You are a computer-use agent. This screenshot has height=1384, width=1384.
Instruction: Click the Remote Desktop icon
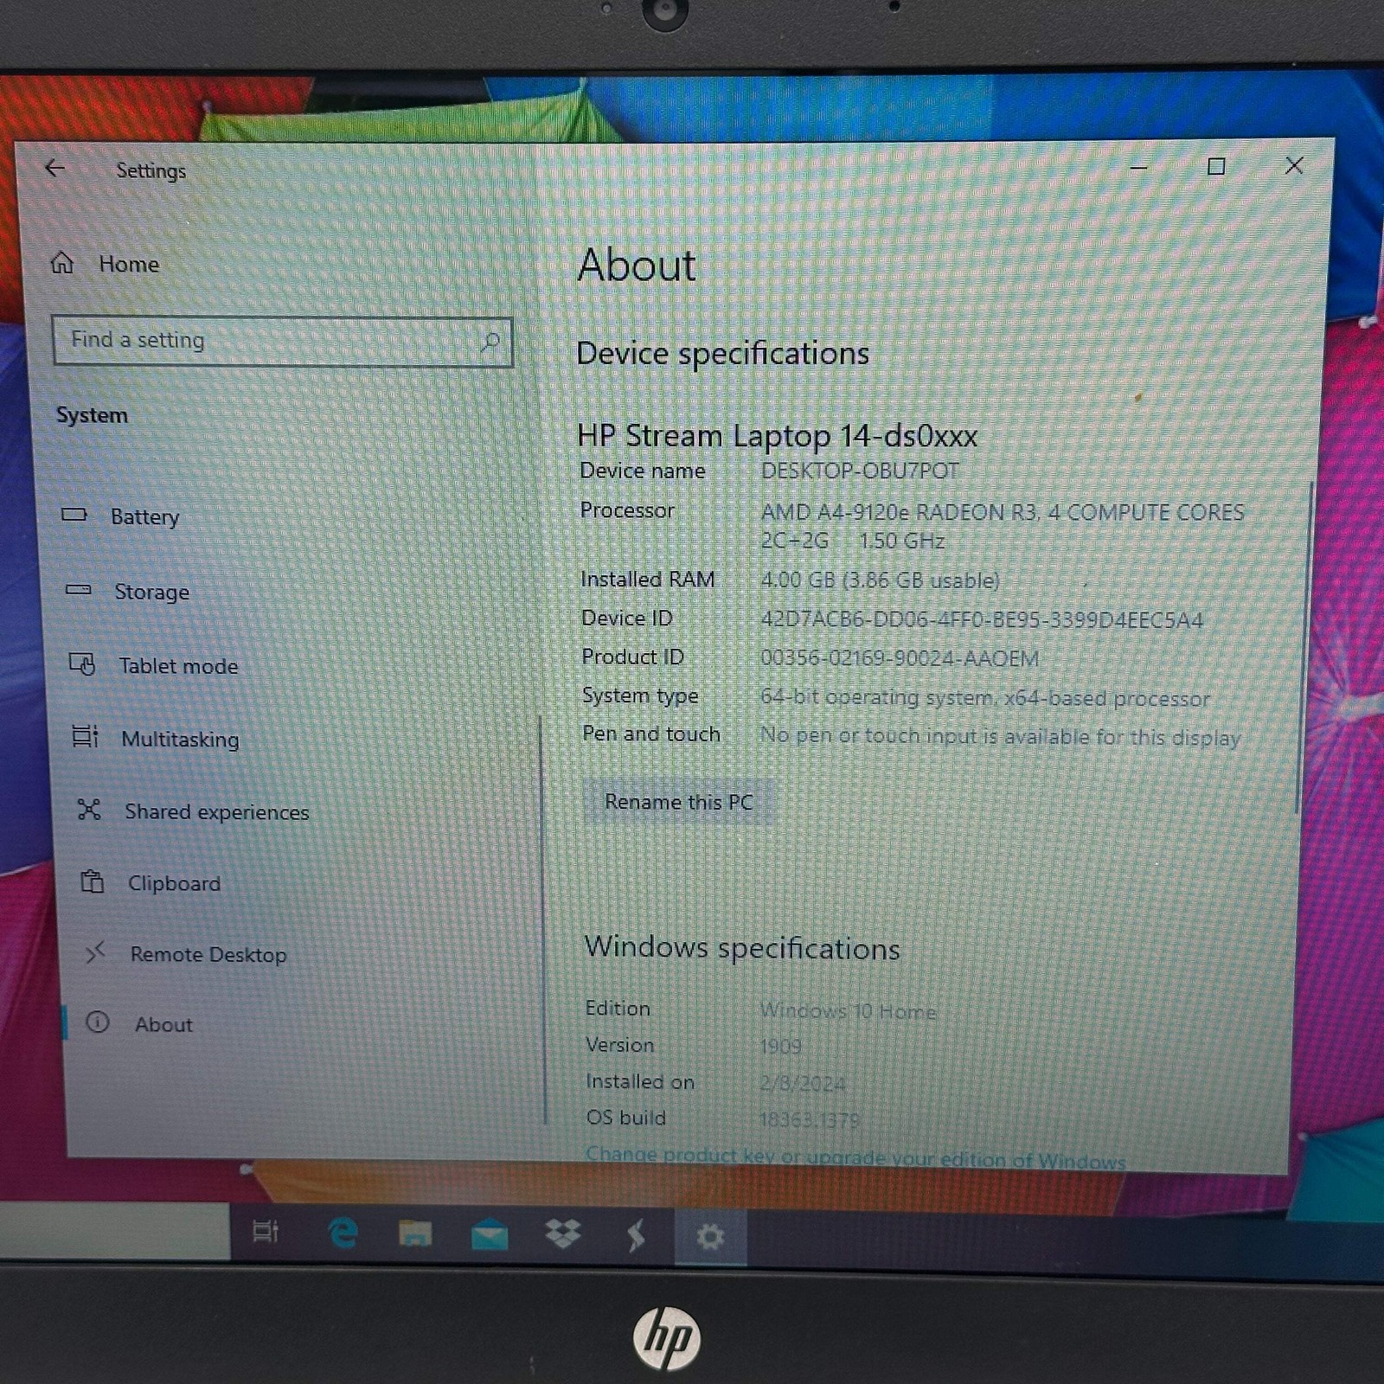click(95, 952)
